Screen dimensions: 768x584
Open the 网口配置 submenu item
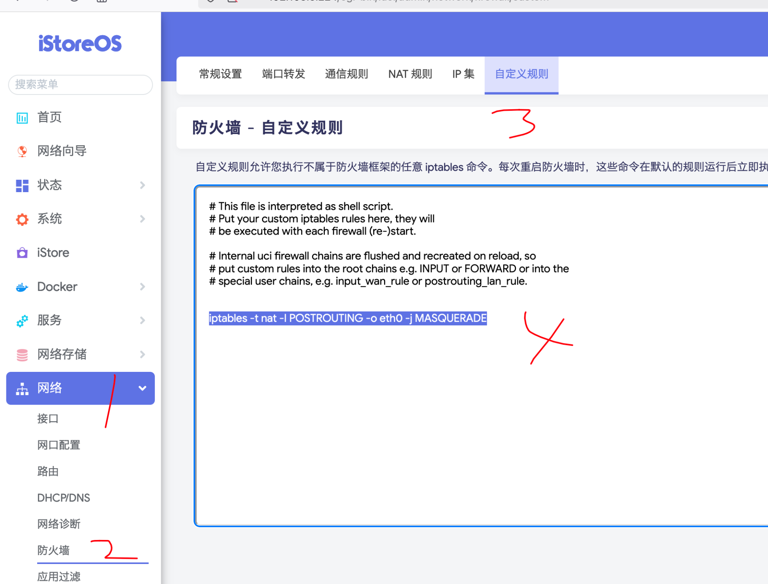(x=59, y=445)
